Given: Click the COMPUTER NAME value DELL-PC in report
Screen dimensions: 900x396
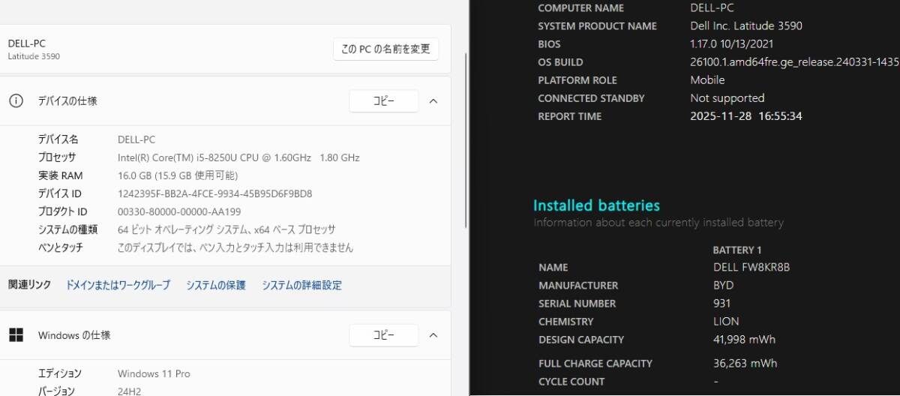Looking at the screenshot, I should [x=712, y=7].
